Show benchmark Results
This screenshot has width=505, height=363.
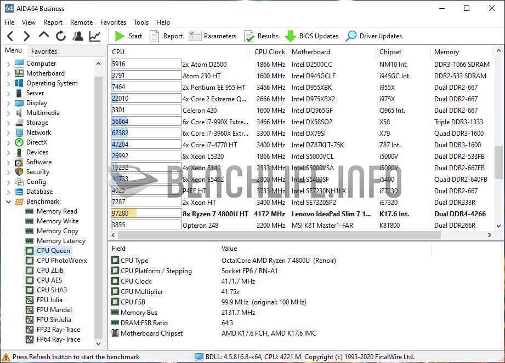(261, 36)
